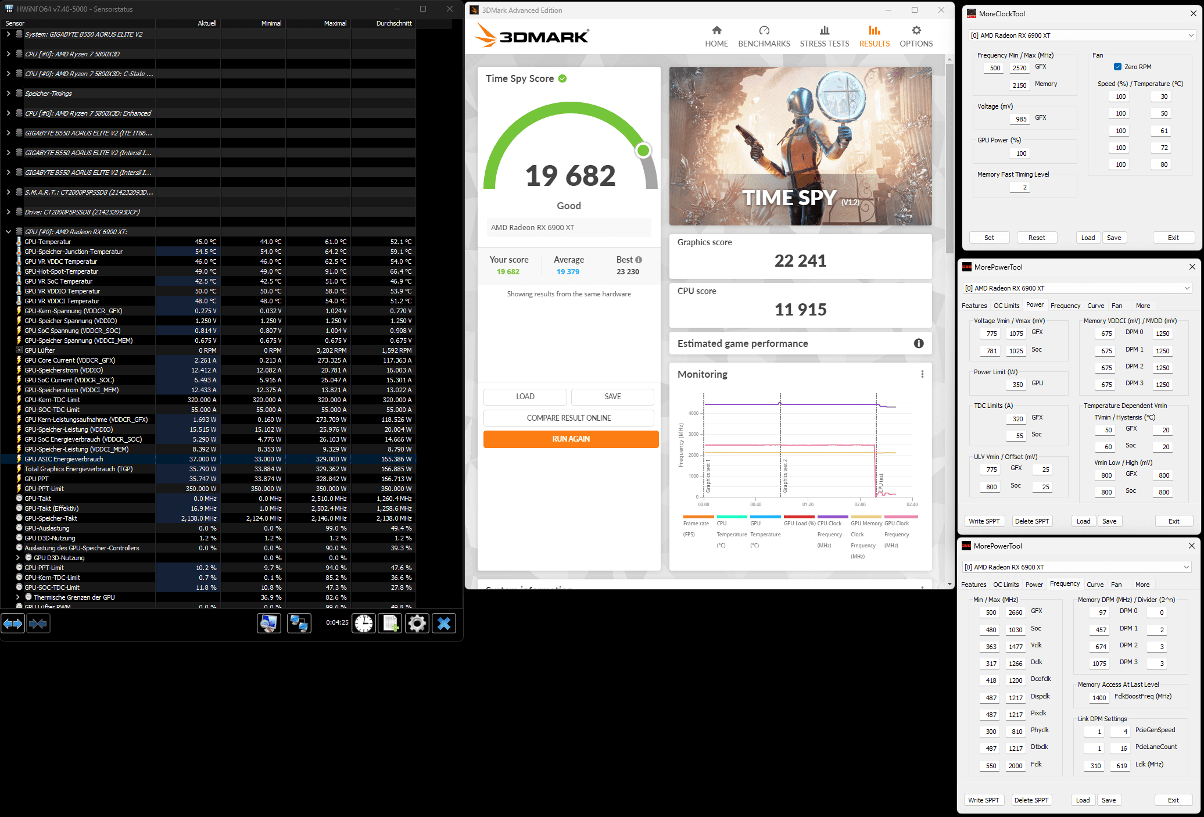Collapse the GPU Radeon RX 6900 XT sensor group
The height and width of the screenshot is (817, 1204).
pyautogui.click(x=8, y=232)
